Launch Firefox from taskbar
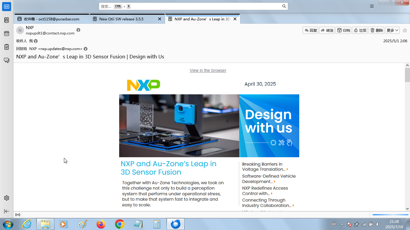 point(101,224)
